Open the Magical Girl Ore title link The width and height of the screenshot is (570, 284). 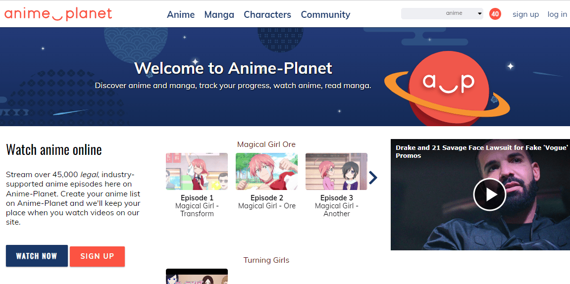pos(266,144)
